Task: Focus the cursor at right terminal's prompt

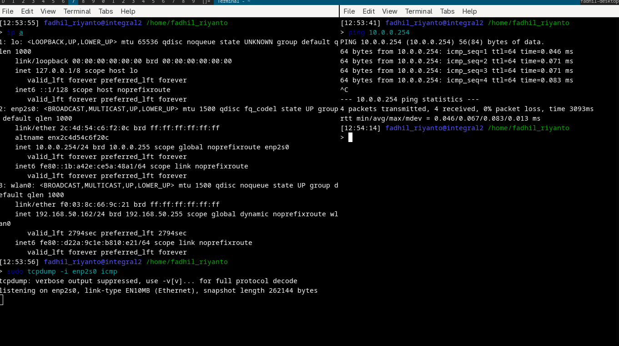Action: coord(350,137)
